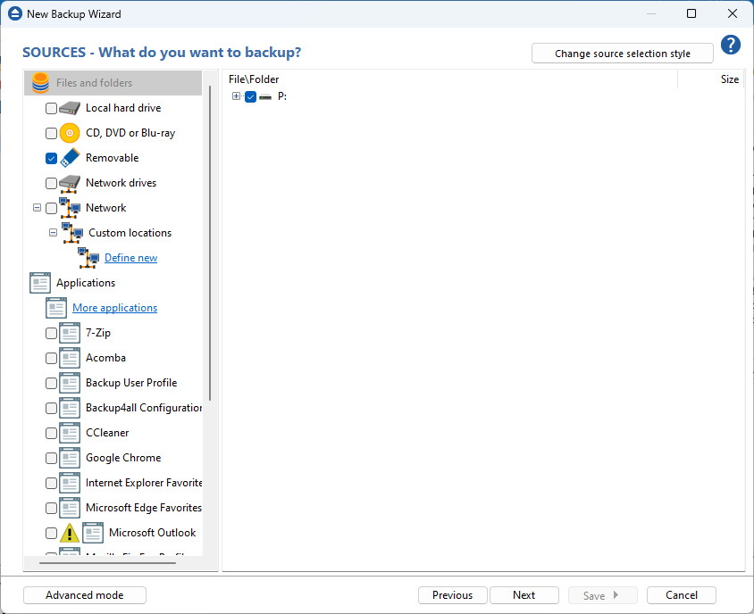Click the Microsoft Outlook warning triangle icon
Screen dimensions: 754x614
70,533
